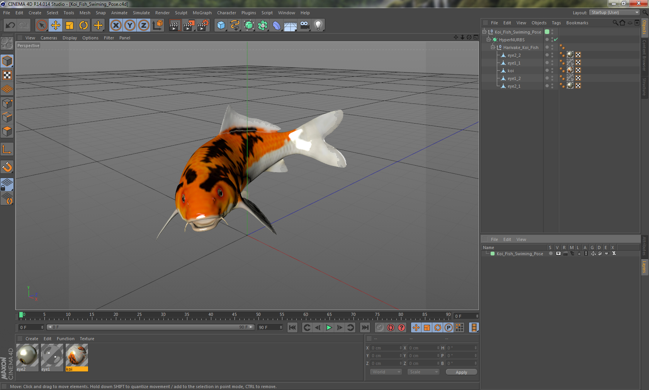
Task: Add a light object icon
Action: click(318, 25)
